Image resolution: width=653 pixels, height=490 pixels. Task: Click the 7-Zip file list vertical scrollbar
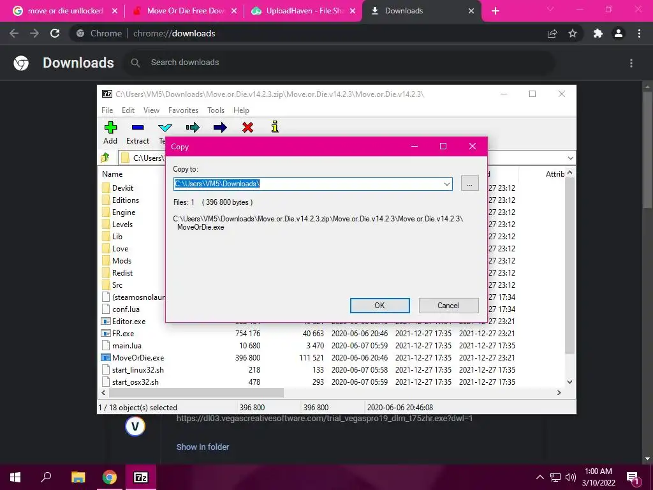pyautogui.click(x=569, y=265)
